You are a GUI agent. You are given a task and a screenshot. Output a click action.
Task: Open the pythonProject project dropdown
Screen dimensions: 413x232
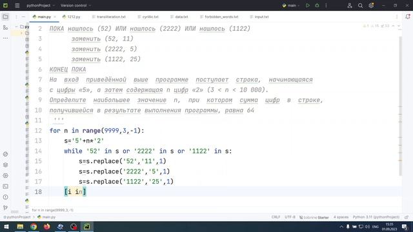40,5
